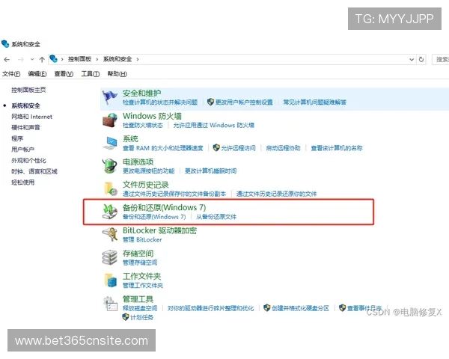
Task: Select 轻松使用 in sidebar
Action: pyautogui.click(x=23, y=182)
